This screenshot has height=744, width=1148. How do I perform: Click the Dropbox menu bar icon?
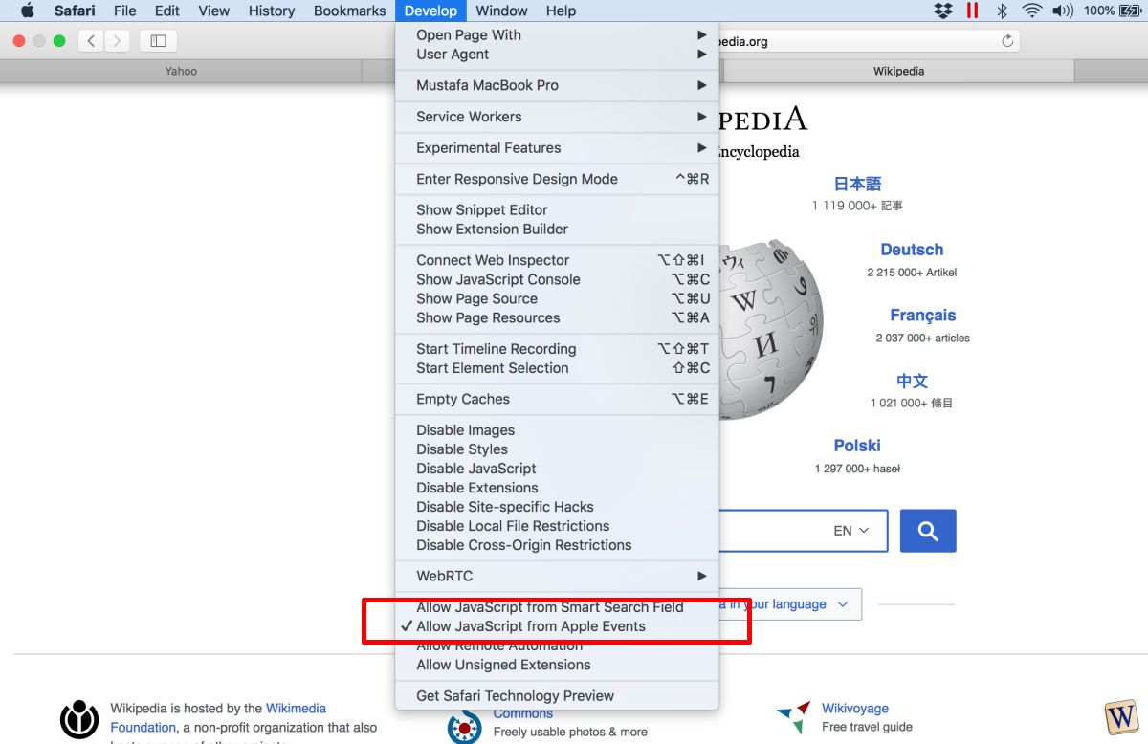tap(943, 11)
